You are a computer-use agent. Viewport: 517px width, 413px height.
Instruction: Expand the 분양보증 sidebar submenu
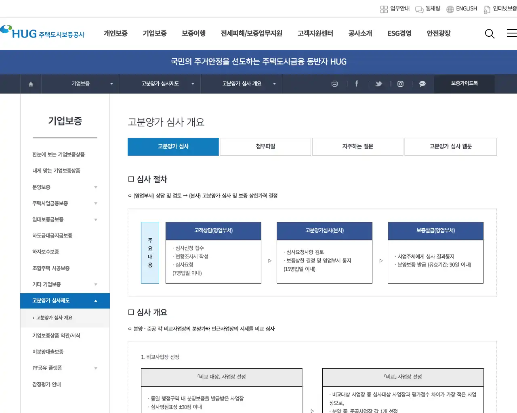point(96,187)
